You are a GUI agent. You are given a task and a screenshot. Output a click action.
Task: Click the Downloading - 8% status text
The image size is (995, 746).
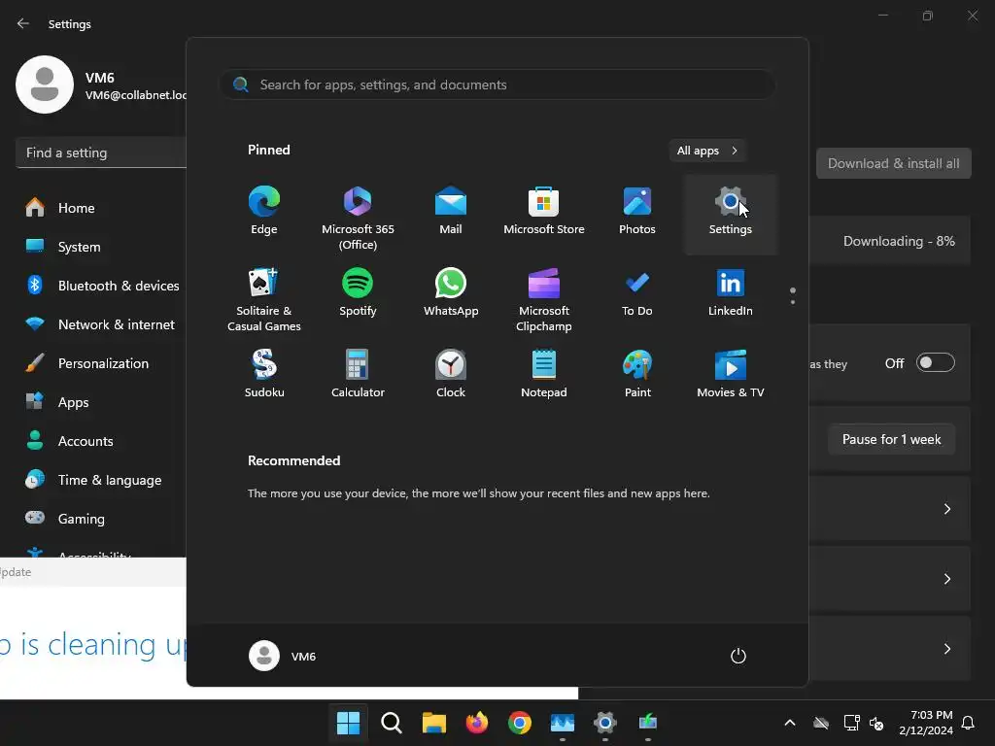(x=899, y=241)
